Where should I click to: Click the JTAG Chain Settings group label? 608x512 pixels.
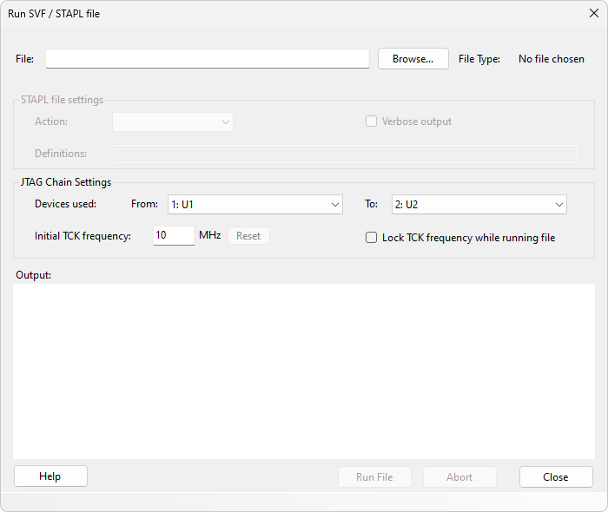pos(66,182)
